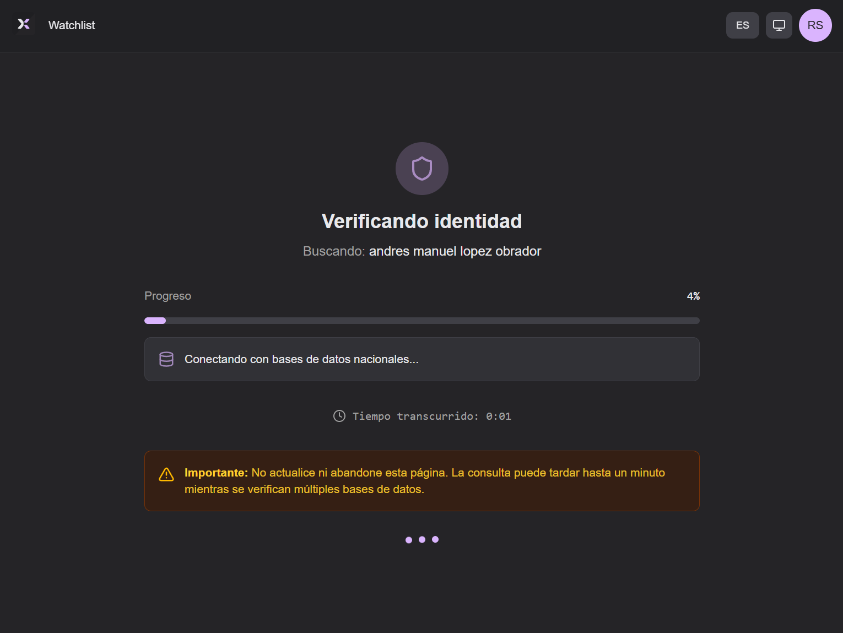Click the Buscando label

tap(333, 251)
